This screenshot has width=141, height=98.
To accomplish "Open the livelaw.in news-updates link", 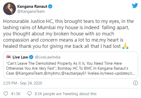I will tap(111, 73).
